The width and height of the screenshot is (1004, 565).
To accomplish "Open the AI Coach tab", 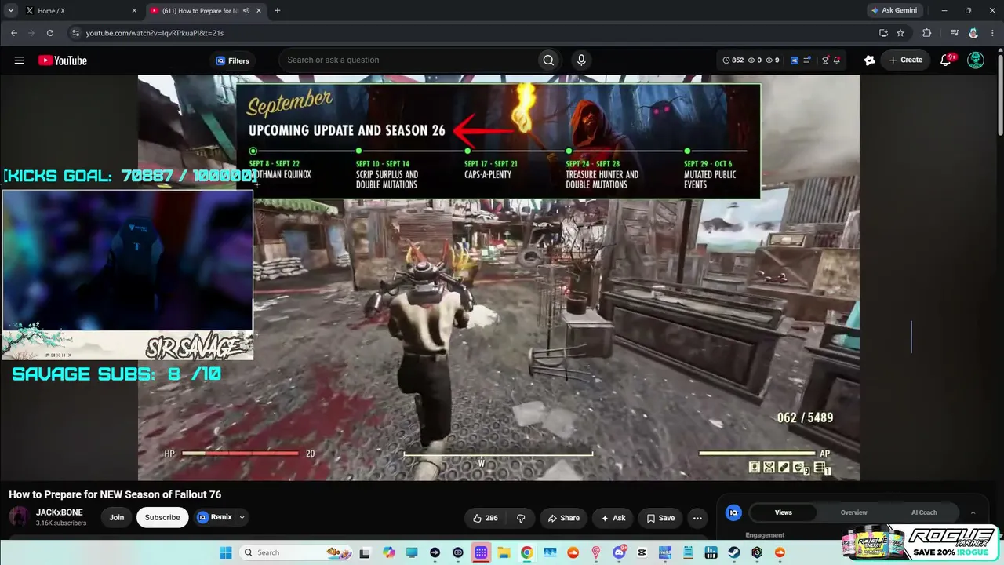I will (924, 512).
